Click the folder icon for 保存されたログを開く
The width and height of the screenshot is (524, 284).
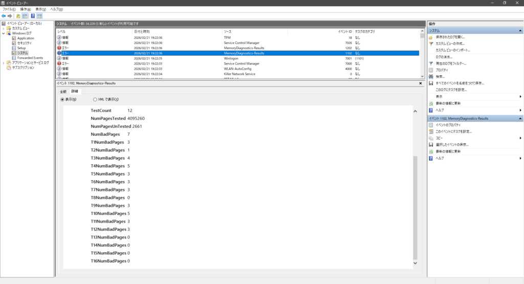tap(431, 37)
